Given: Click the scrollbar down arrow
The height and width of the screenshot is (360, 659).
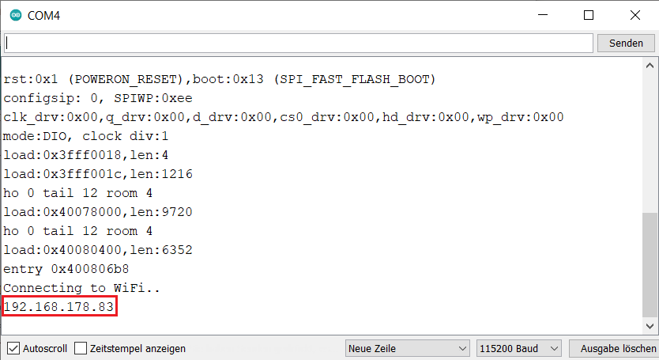Looking at the screenshot, I should coord(650,326).
